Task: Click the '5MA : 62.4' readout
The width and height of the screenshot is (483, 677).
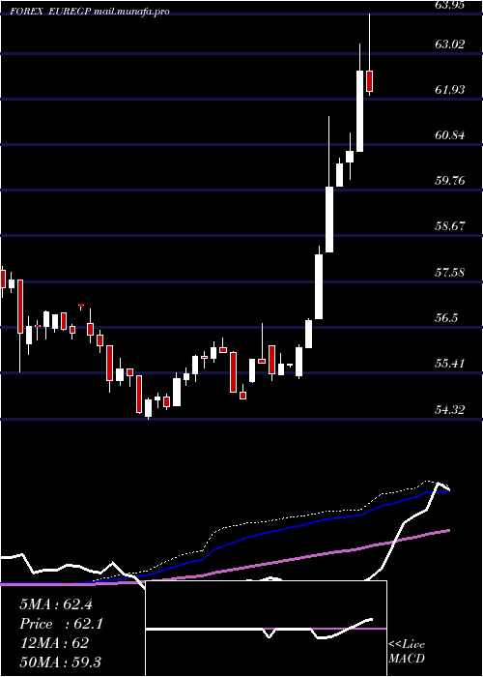Action: click(x=56, y=604)
